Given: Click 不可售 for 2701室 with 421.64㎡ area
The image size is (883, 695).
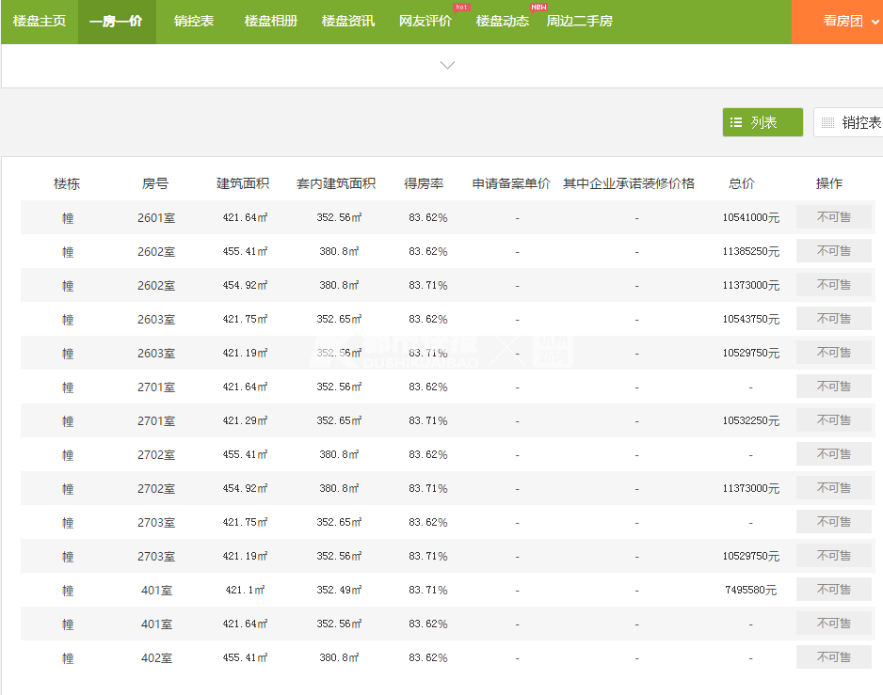Looking at the screenshot, I should [x=834, y=386].
